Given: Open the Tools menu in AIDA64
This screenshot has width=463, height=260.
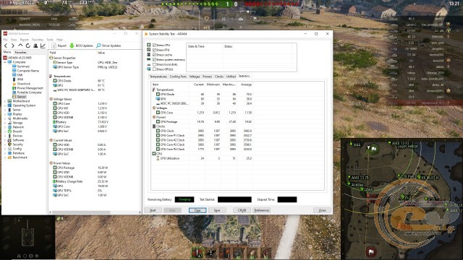Looking at the screenshot, I should pos(50,40).
